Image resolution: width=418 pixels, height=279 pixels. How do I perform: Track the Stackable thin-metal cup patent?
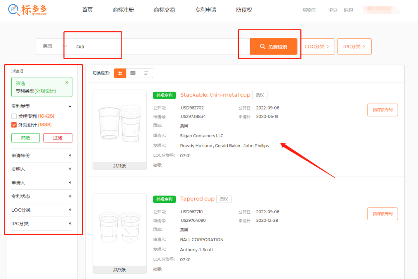382,110
